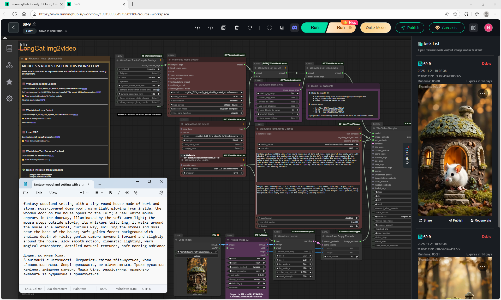Open the Notepad View menu
This screenshot has width=501, height=300.
pos(53,193)
